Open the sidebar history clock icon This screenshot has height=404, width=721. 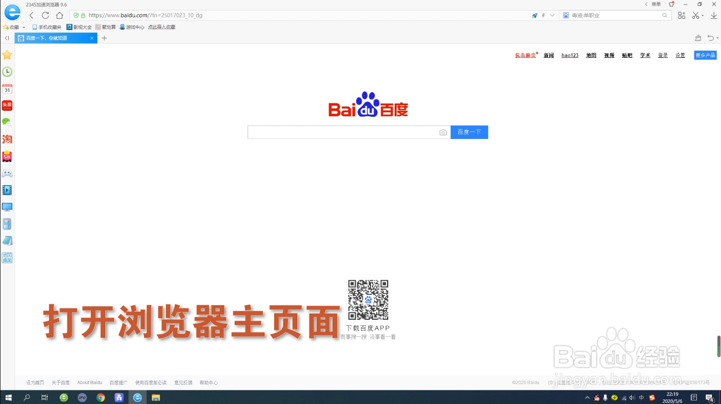click(x=7, y=72)
